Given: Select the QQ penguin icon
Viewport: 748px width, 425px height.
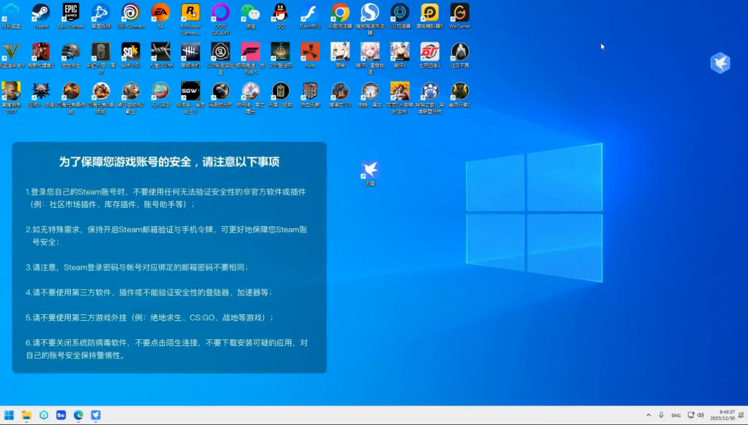Looking at the screenshot, I should pos(280,14).
